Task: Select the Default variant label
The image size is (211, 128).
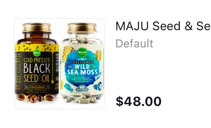Action: [x=134, y=44]
